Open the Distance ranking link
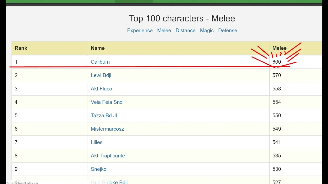Screen dimensions: 328x184 pos(186,30)
